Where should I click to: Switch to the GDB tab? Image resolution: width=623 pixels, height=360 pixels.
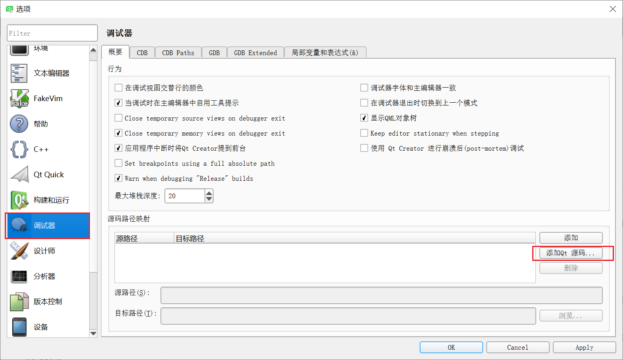click(x=214, y=53)
